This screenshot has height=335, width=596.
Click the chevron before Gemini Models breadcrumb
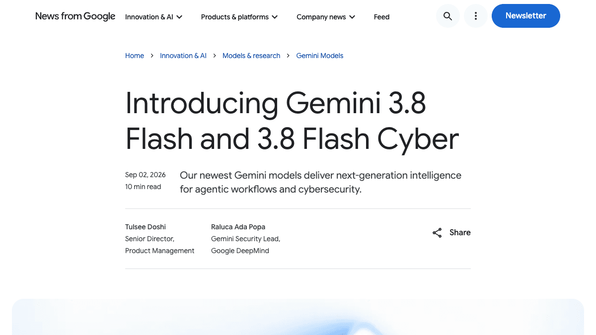click(289, 56)
